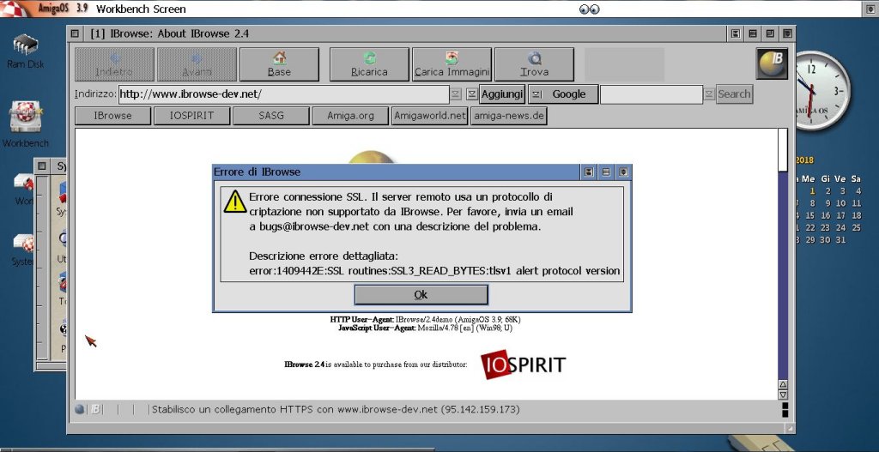The height and width of the screenshot is (452, 879).
Task: Click the yellow warning icon in error dialog
Action: pyautogui.click(x=234, y=202)
